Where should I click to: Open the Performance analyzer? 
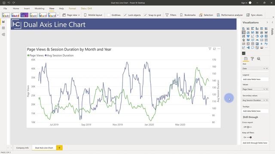click(230, 15)
